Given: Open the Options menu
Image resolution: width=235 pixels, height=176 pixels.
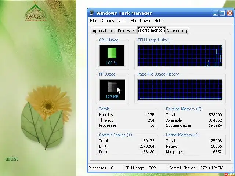Looking at the screenshot, I should pos(107,21).
